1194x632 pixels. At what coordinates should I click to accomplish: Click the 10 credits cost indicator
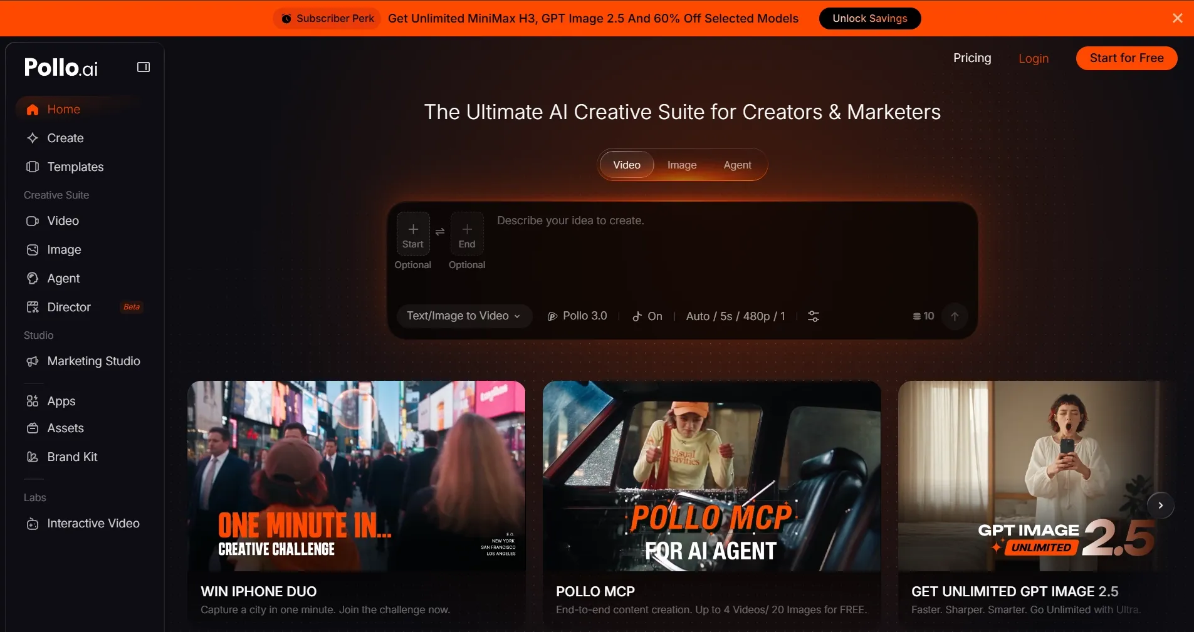(x=923, y=316)
